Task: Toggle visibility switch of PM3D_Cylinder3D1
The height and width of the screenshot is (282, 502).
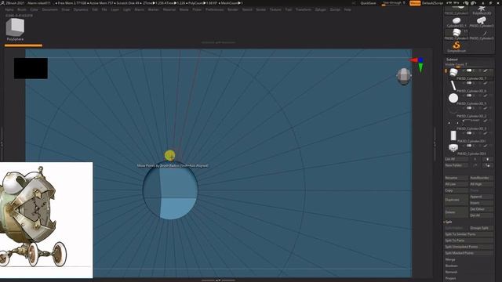Action: click(469, 133)
